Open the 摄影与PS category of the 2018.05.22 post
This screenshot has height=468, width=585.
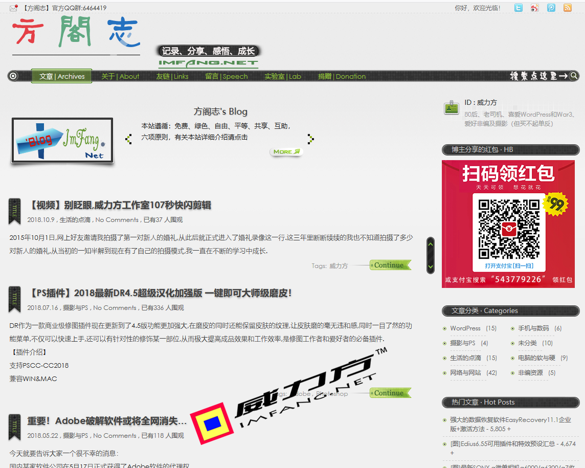pos(75,436)
